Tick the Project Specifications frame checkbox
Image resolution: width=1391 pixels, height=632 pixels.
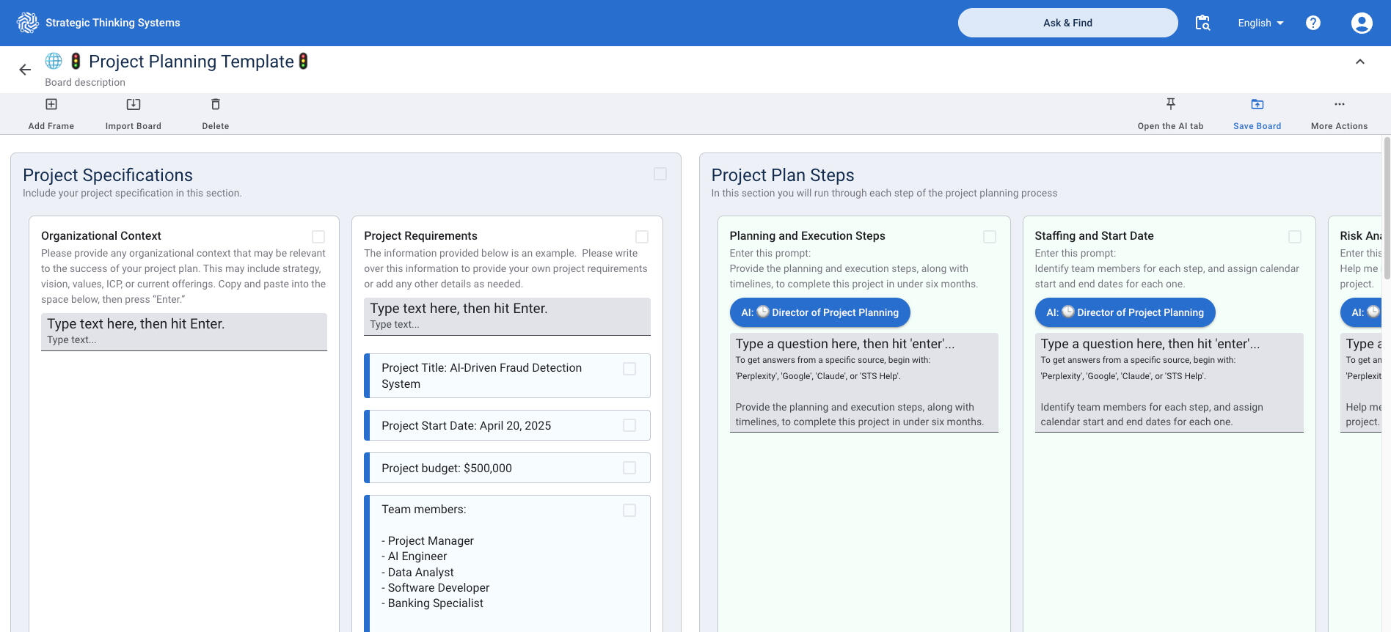tap(660, 174)
